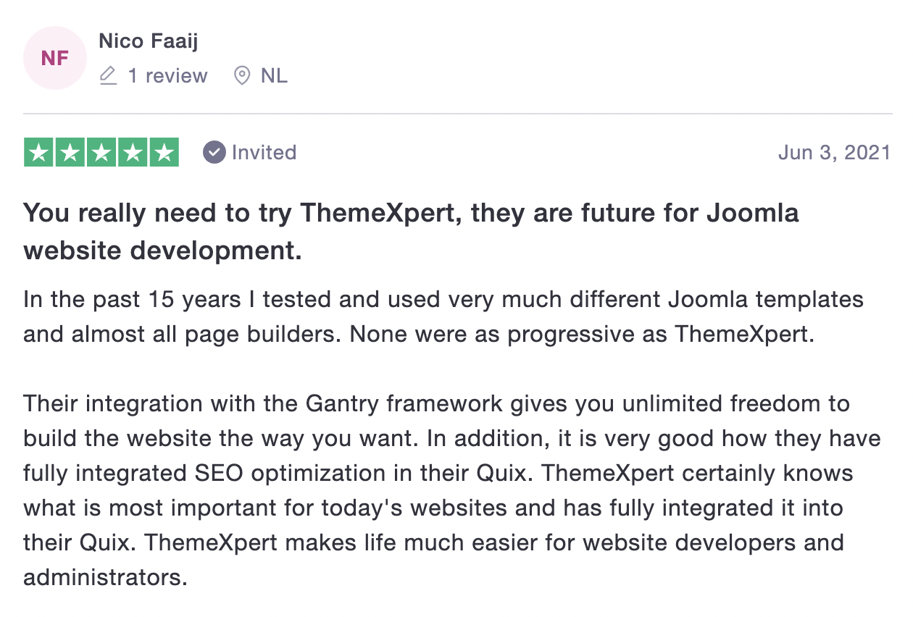Click the NL country label

[x=274, y=75]
